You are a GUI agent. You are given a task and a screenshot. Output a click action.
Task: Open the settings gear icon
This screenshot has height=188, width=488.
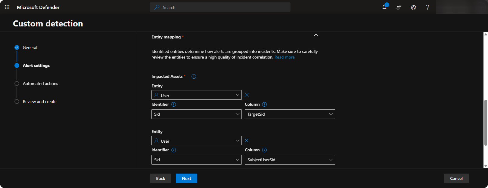click(413, 7)
